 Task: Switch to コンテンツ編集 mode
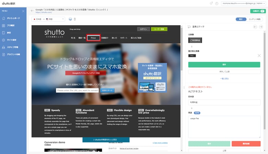[x=254, y=19]
